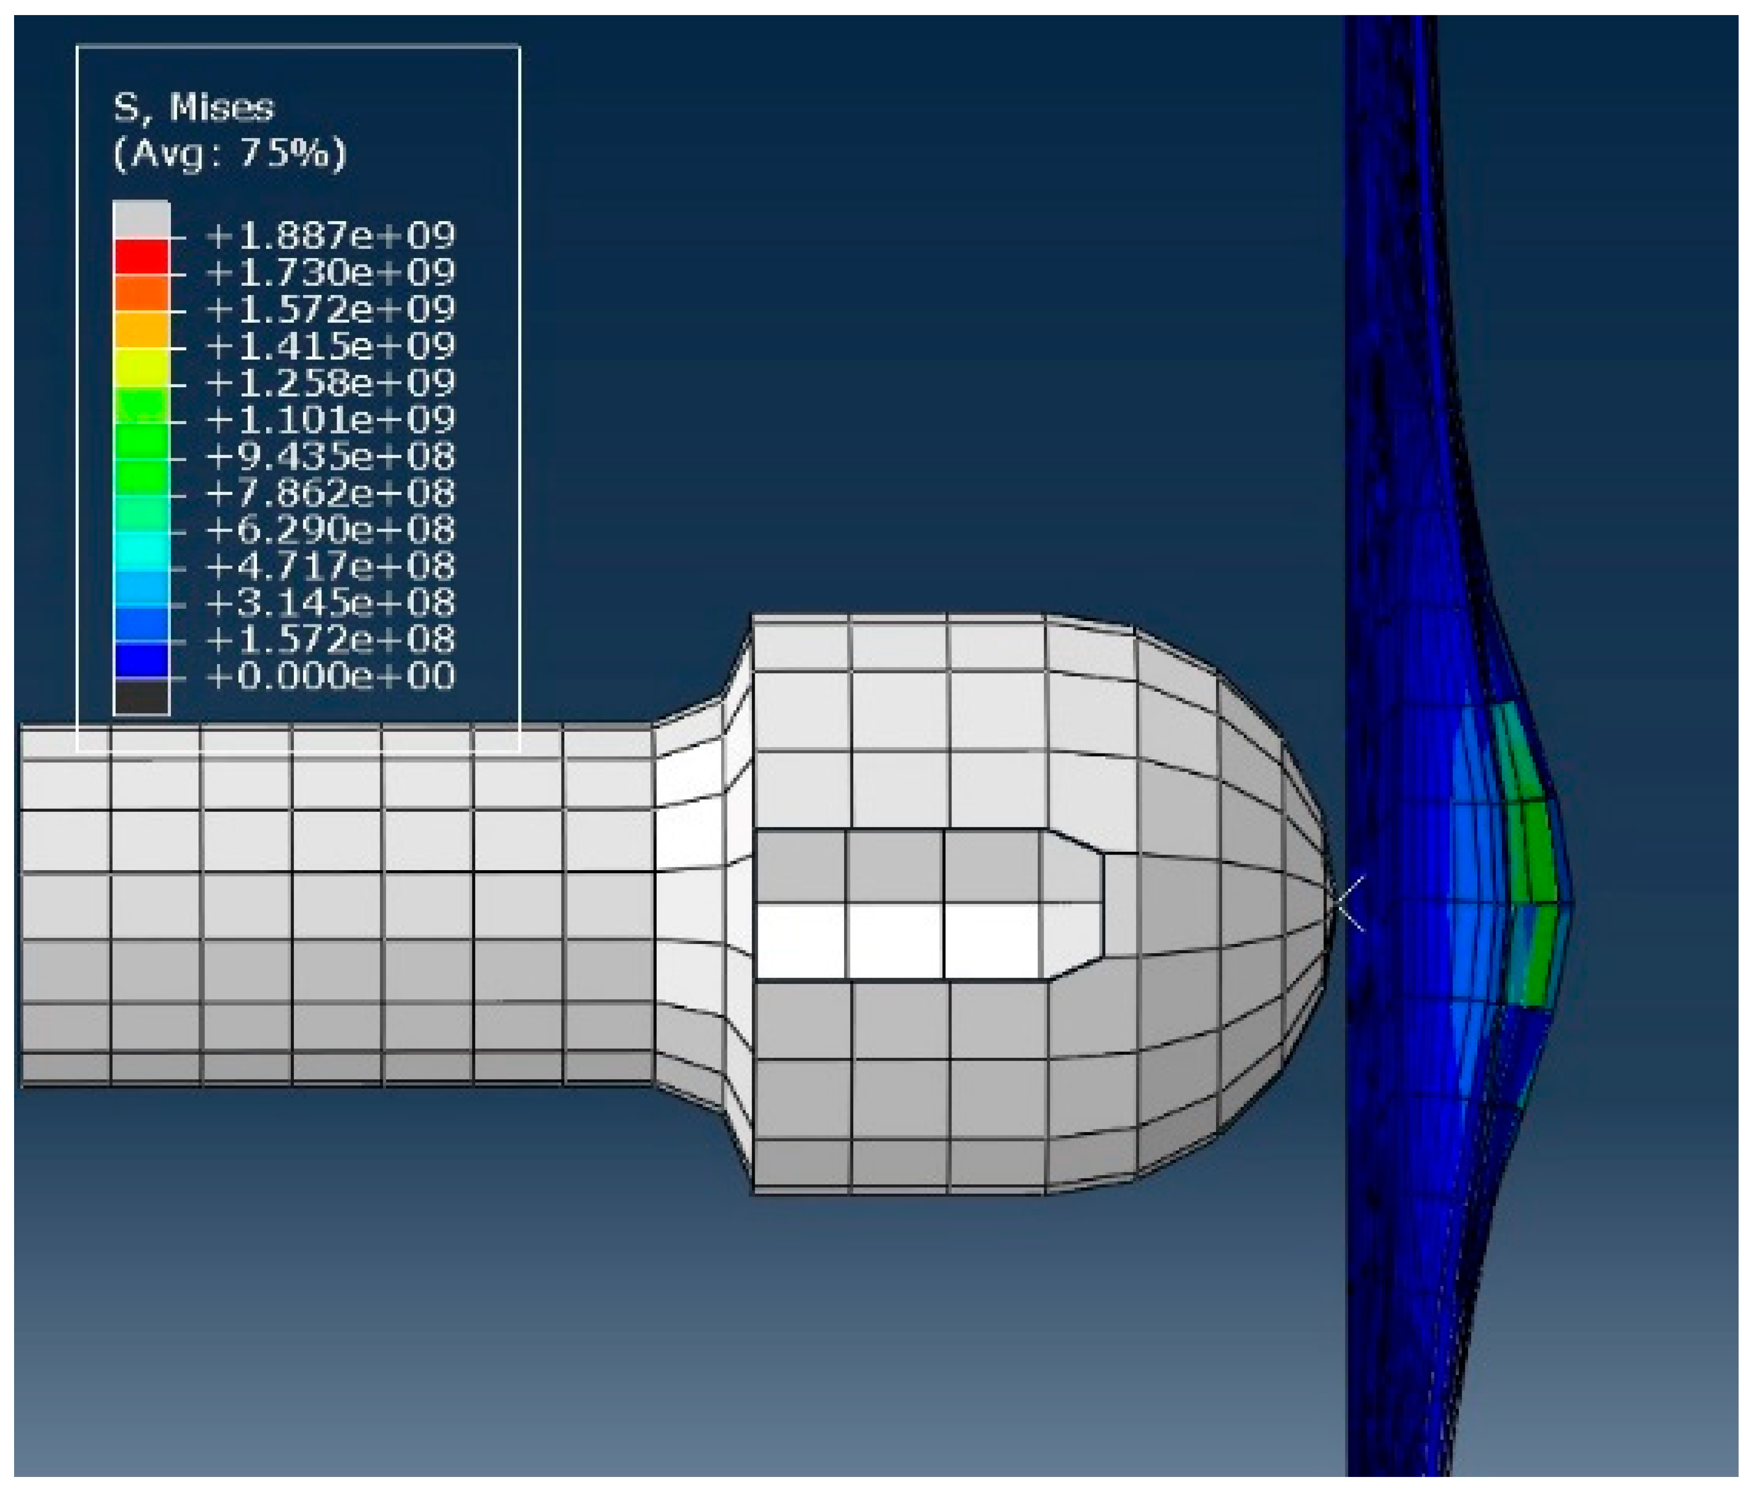Click the +9.435e+08 legend label
The image size is (1759, 1493).
330,456
